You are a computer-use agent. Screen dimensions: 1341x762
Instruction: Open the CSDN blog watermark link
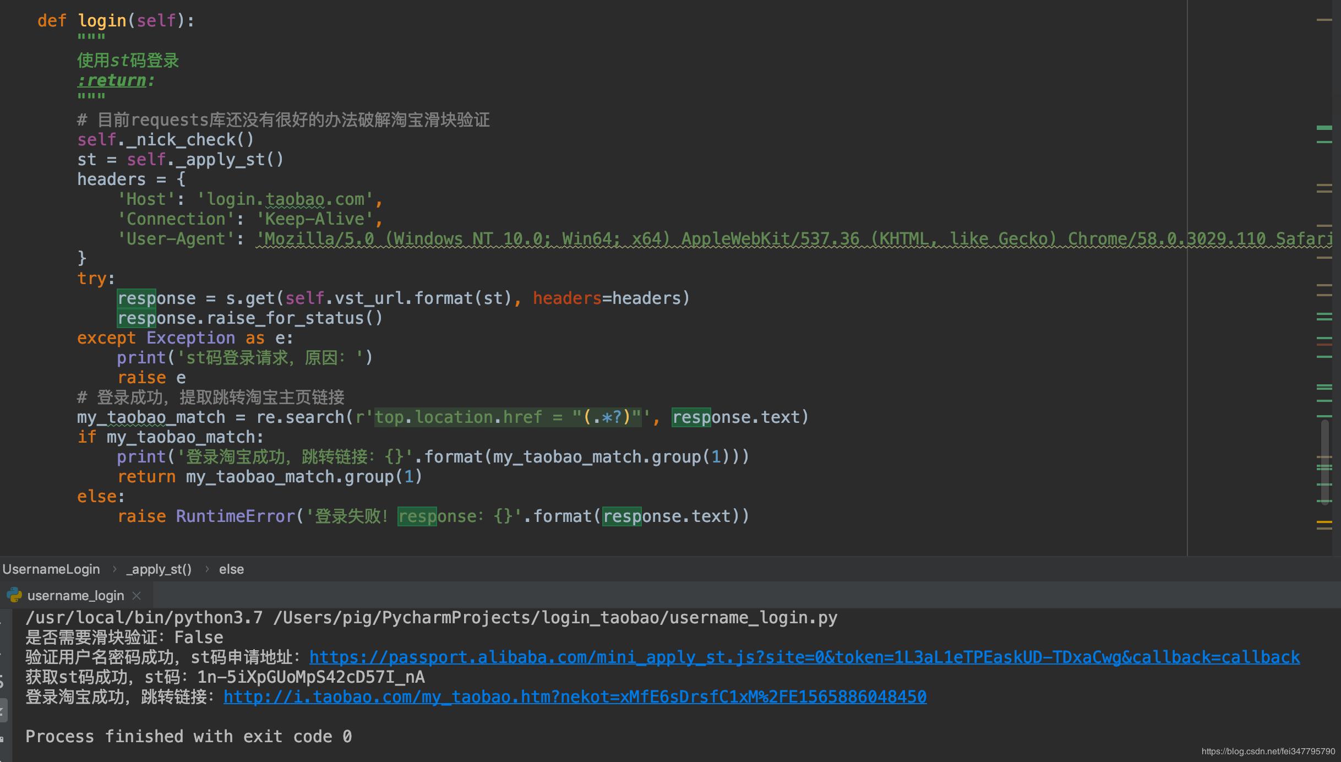tap(1269, 750)
